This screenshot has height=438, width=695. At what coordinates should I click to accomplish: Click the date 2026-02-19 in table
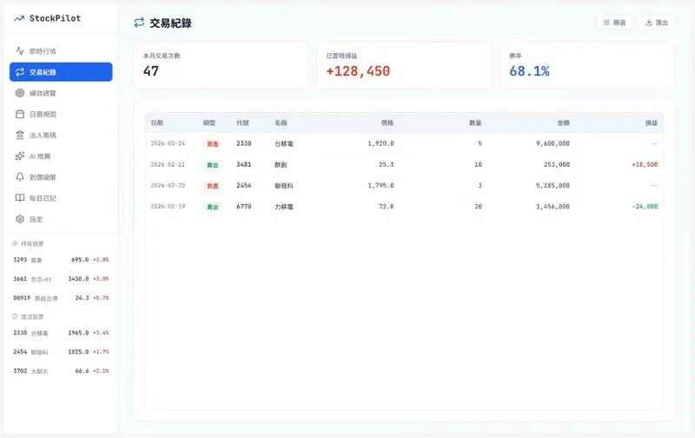(x=168, y=207)
